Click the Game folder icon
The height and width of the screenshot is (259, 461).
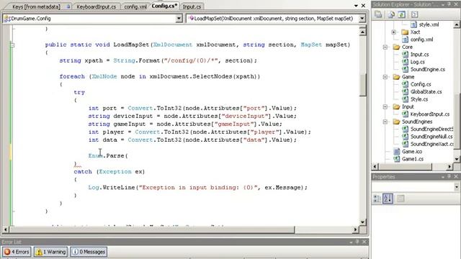tap(396, 77)
